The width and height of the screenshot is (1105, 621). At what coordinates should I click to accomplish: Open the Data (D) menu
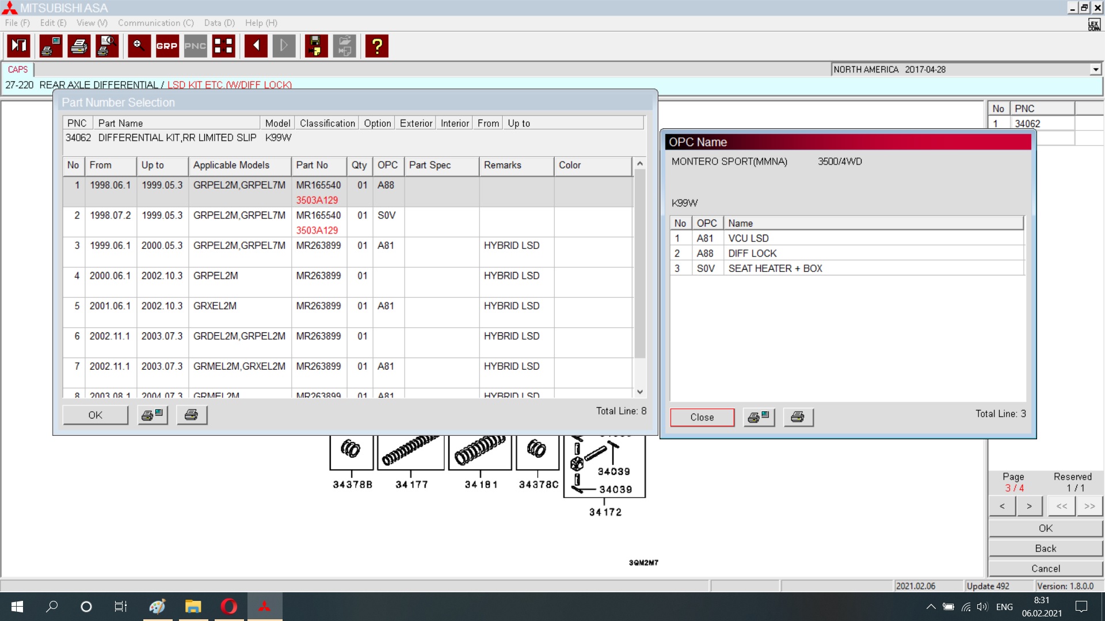219,23
